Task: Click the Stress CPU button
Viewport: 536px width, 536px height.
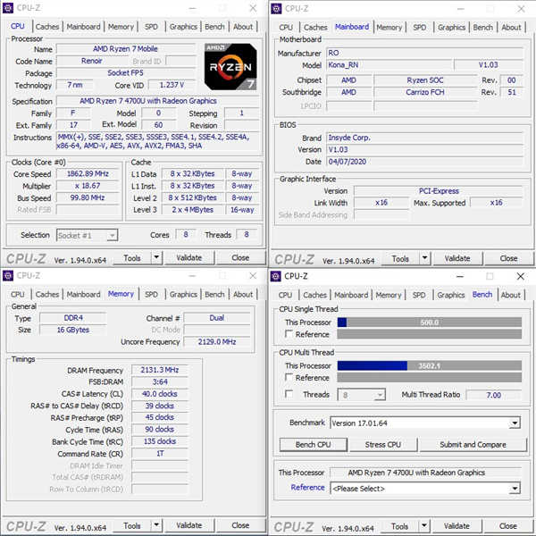Action: pos(383,445)
